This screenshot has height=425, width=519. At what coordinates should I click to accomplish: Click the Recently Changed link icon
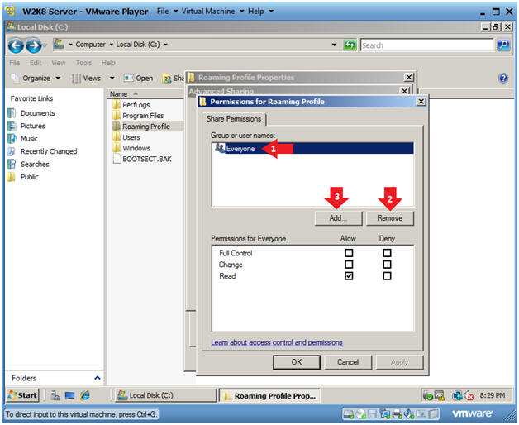coord(12,151)
